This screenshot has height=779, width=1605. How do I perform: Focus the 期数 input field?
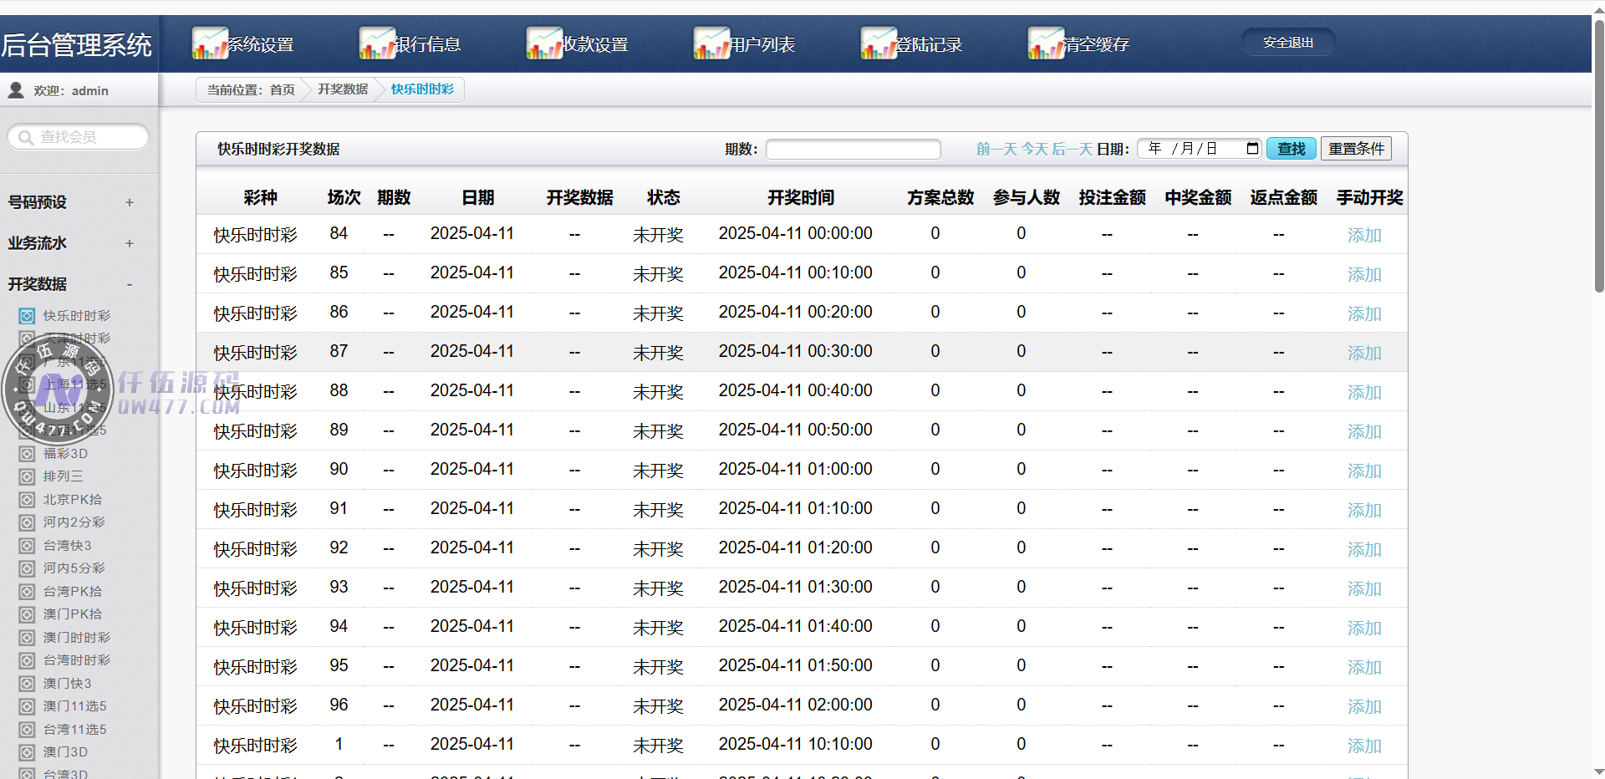tap(853, 149)
